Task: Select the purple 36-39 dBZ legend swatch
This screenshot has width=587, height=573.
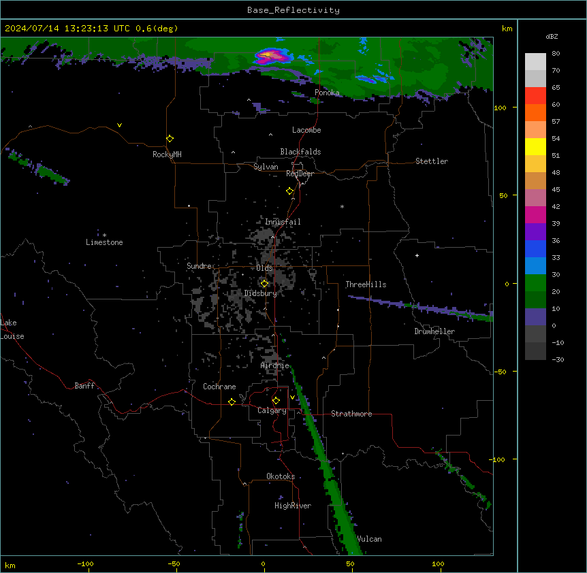Action: [535, 231]
